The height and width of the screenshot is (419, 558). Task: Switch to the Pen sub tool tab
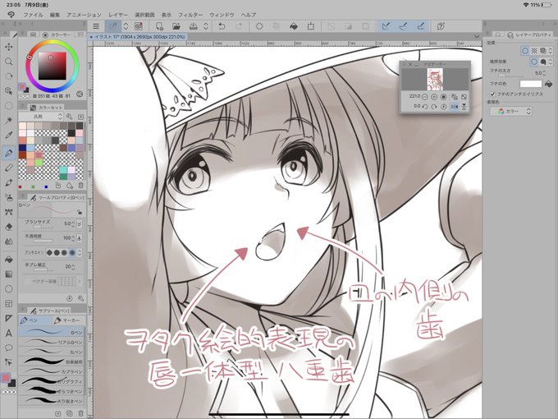34,320
